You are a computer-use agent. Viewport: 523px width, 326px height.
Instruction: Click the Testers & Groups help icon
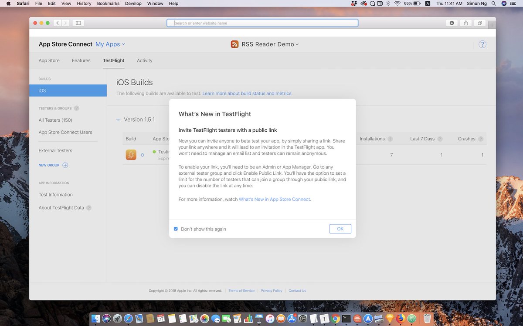[x=77, y=108]
